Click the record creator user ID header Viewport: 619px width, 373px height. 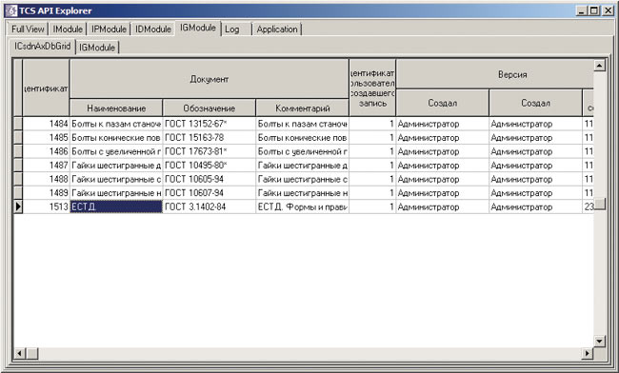(372, 88)
